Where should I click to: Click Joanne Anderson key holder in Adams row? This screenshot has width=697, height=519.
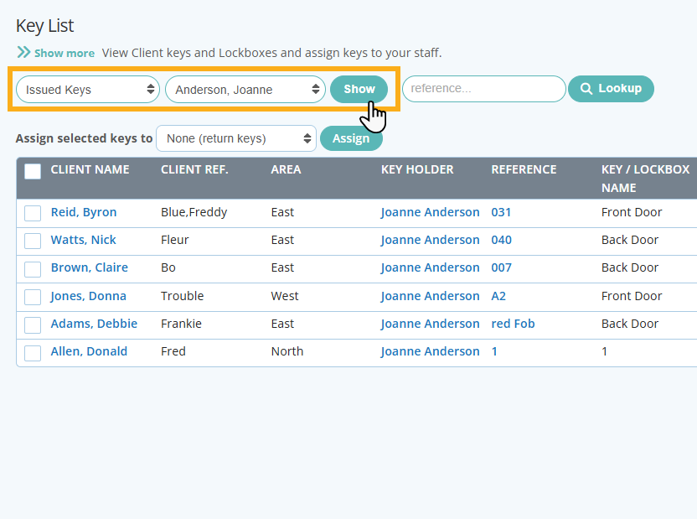(430, 324)
